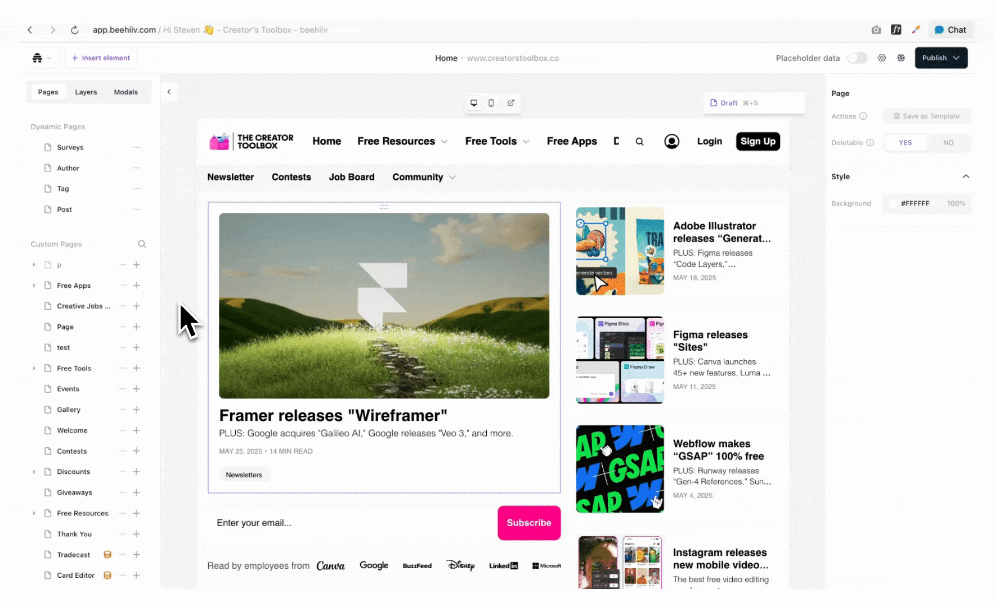The image size is (995, 607).
Task: Expand the Free Resources page tree
Action: [x=34, y=513]
